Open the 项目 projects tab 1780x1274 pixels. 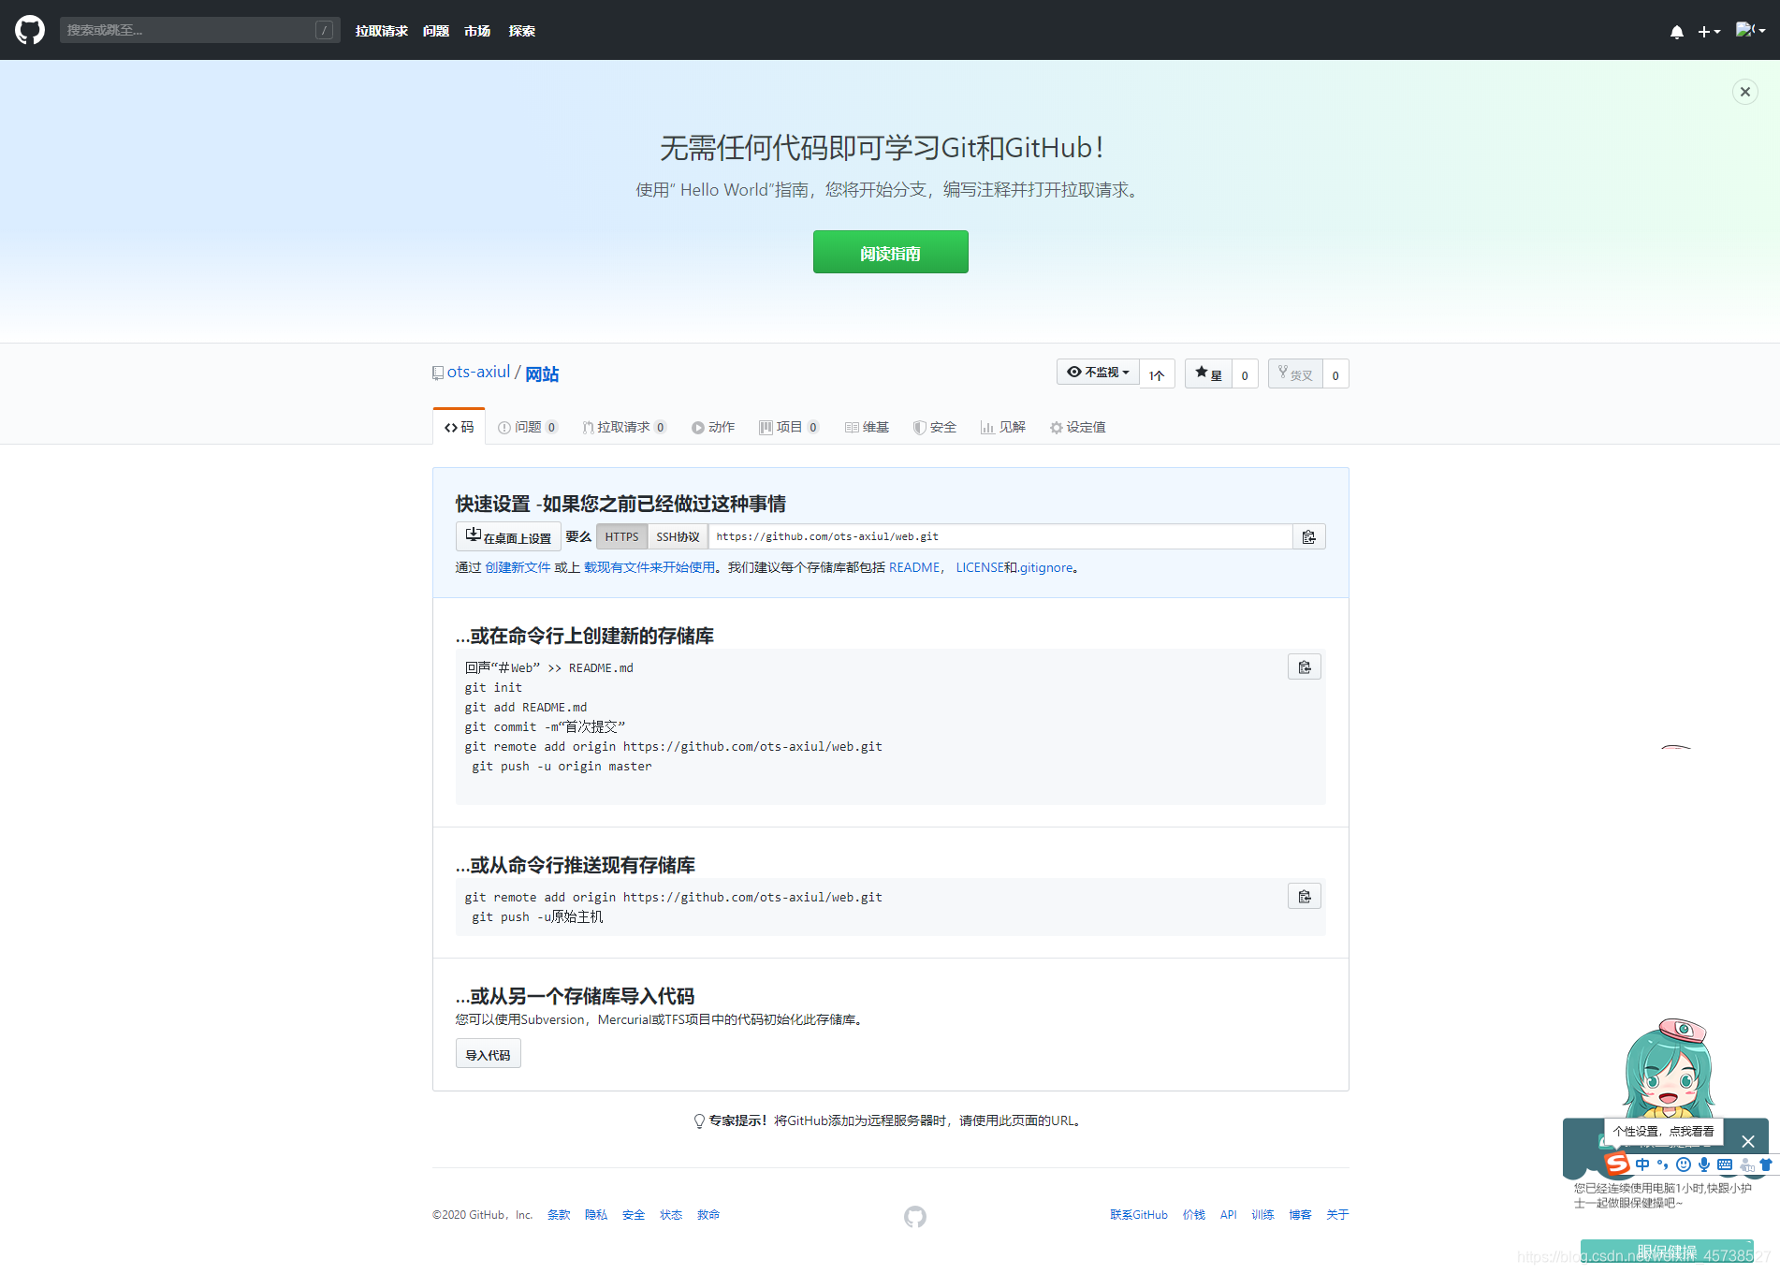[789, 427]
